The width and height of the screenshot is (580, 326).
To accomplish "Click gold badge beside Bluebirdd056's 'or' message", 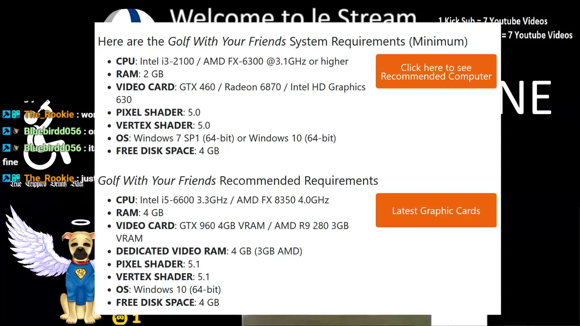I will tap(16, 131).
